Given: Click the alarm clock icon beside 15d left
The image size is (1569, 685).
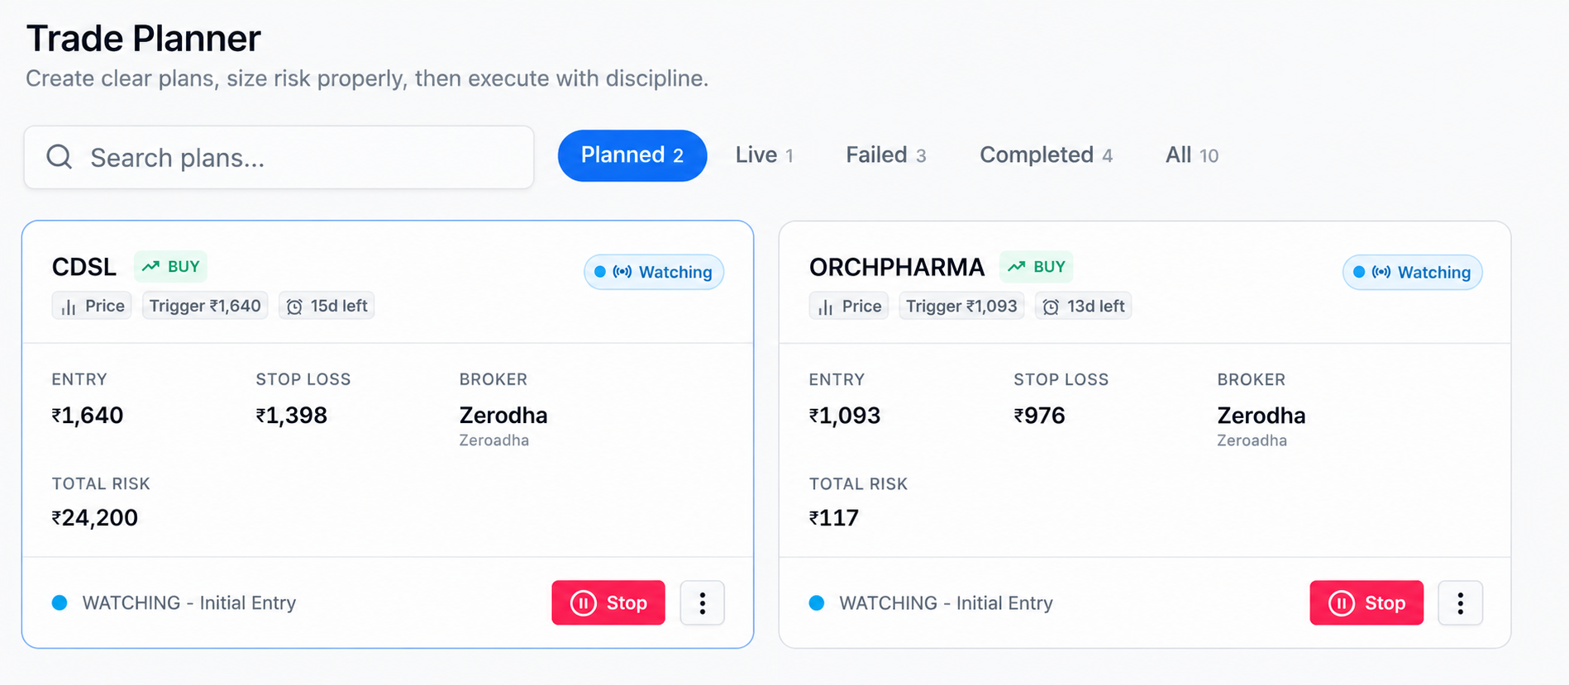Looking at the screenshot, I should click(294, 307).
